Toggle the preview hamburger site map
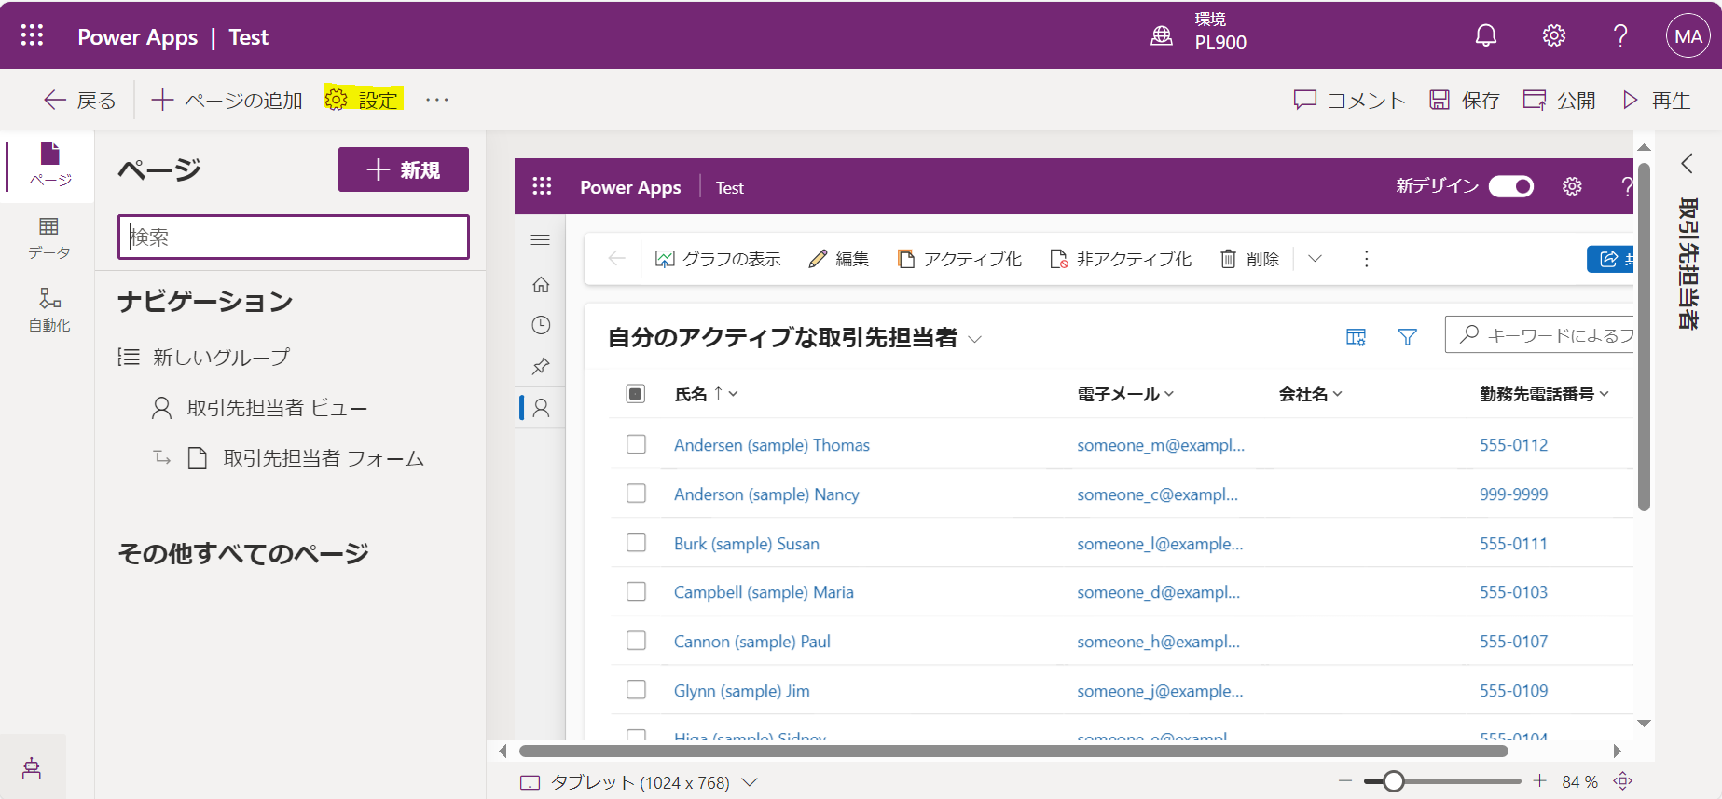This screenshot has height=799, width=1722. (x=540, y=240)
